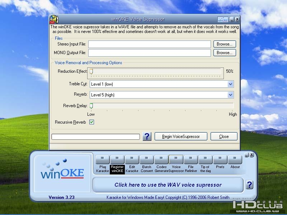Viewport: 287px width, 215px height.
Task: Click the Reverb Delay slider thumb
Action: (91, 106)
